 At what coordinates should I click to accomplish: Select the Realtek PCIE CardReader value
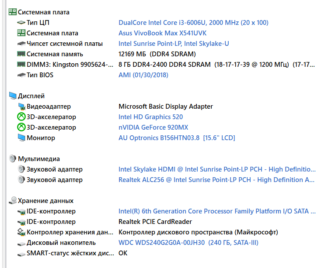point(155,222)
